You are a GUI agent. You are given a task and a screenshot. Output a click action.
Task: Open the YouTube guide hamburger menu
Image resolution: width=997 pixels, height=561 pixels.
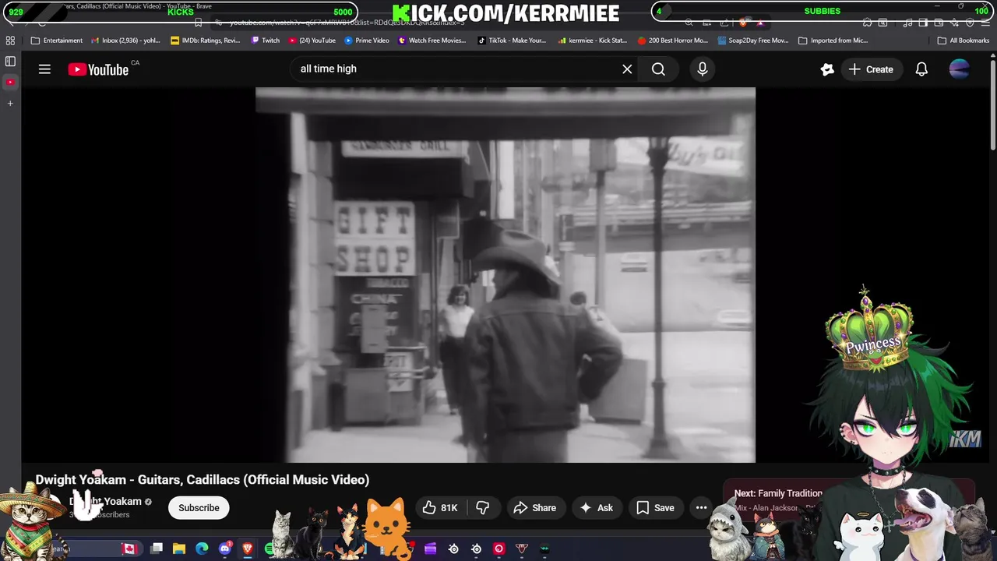[44, 69]
